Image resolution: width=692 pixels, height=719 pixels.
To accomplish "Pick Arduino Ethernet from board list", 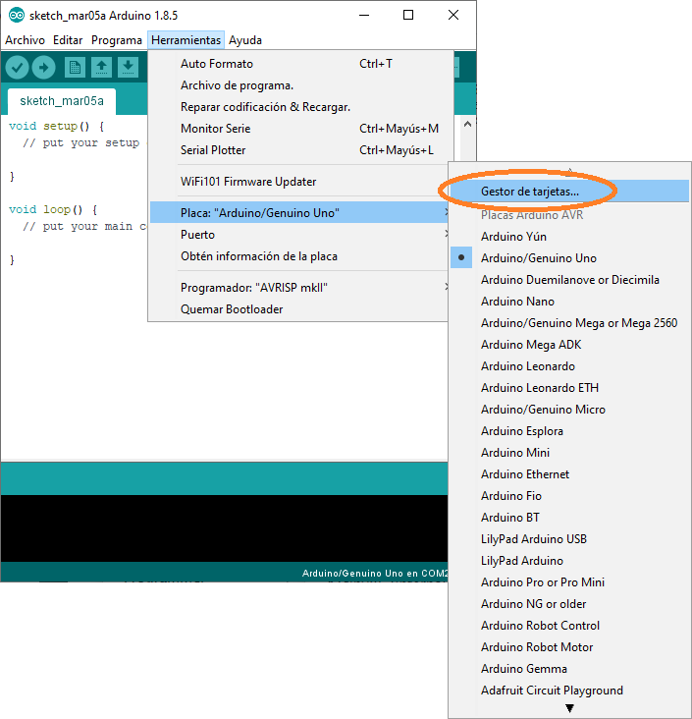I will tap(569, 474).
